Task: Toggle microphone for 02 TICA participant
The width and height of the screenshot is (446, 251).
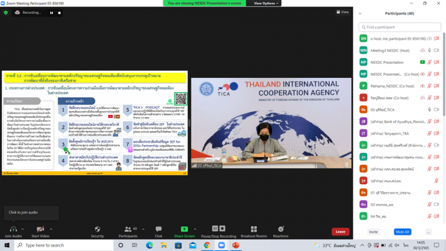Action: [429, 109]
